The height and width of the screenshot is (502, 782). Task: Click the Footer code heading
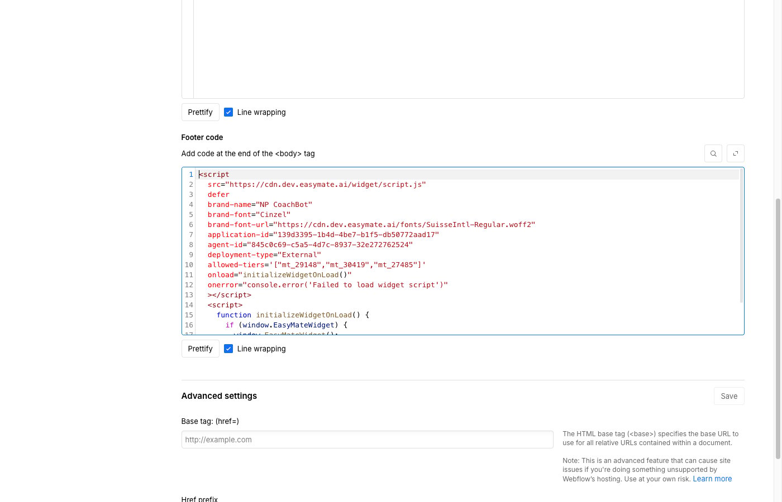pos(202,137)
